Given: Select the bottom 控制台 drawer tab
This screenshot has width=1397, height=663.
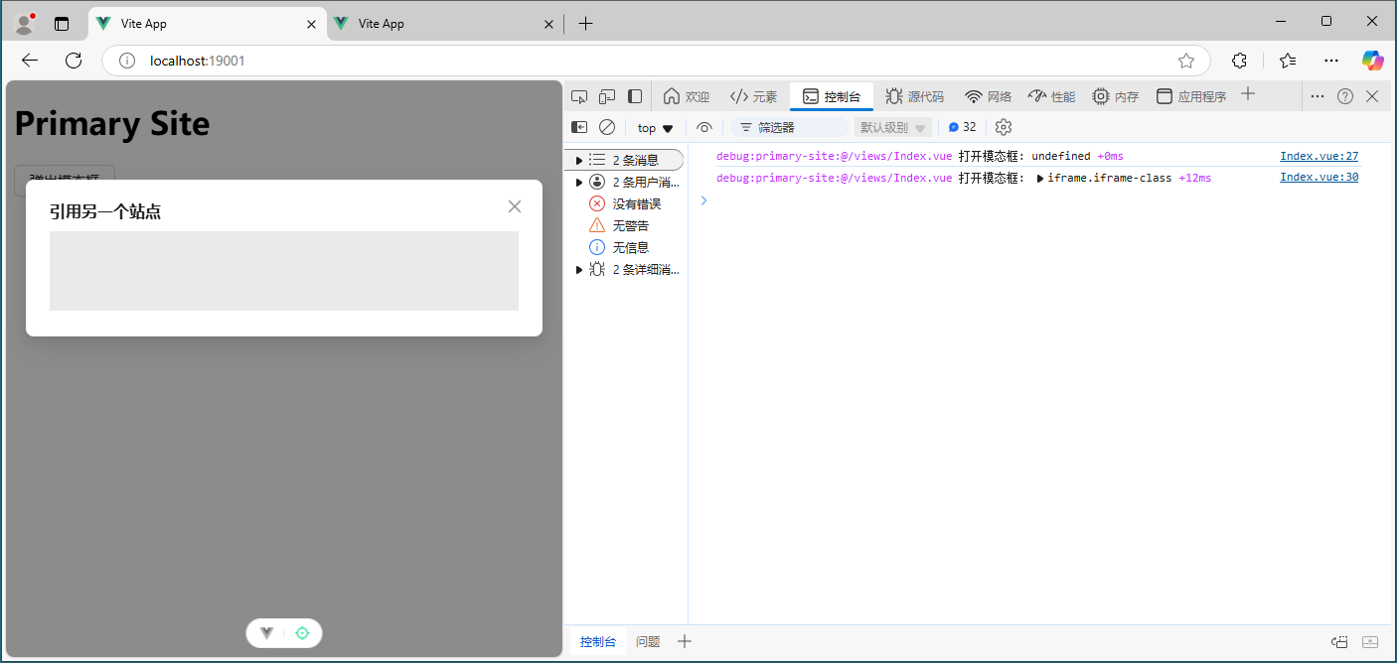Looking at the screenshot, I should [x=598, y=642].
